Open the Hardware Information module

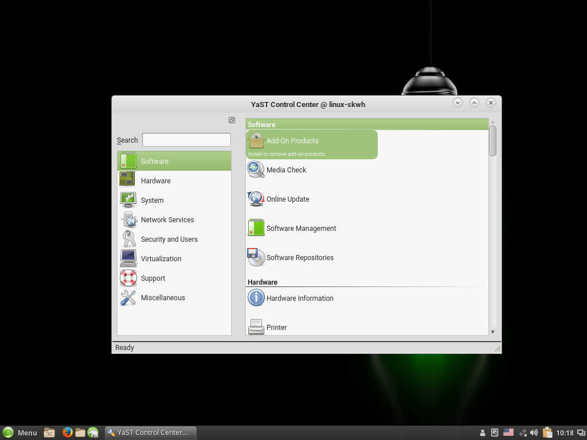pos(299,298)
